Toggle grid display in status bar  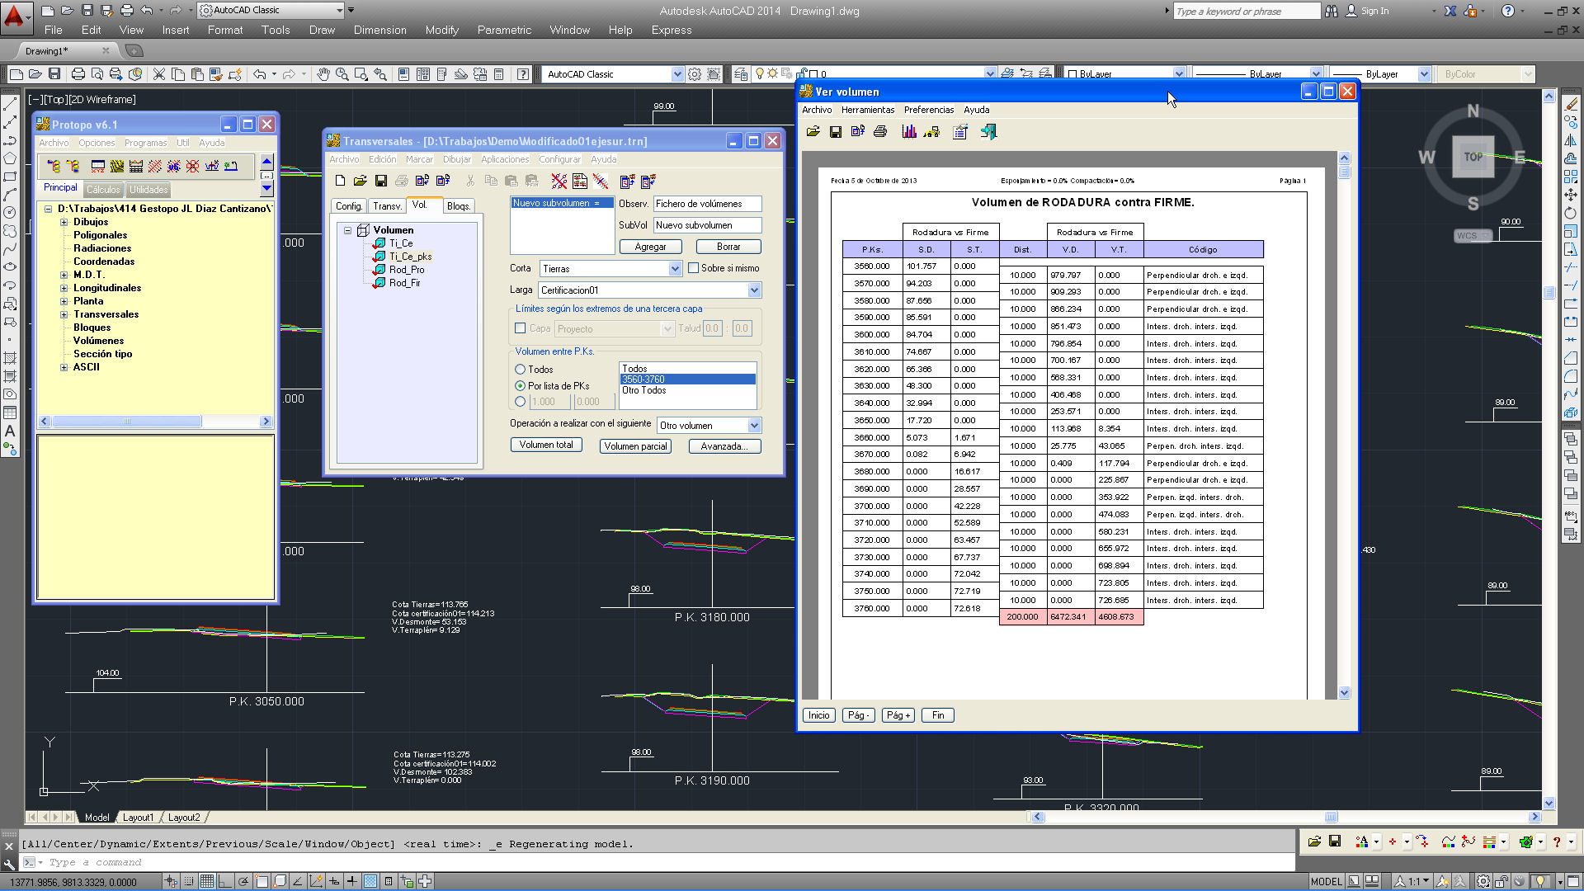pos(206,881)
